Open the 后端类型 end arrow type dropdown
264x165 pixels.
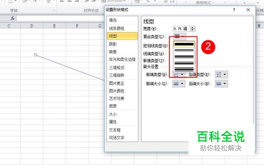click(x=221, y=74)
